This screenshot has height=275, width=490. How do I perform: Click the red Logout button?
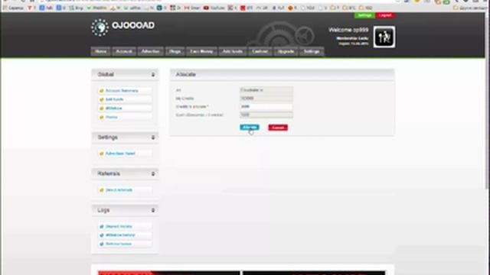coord(385,15)
